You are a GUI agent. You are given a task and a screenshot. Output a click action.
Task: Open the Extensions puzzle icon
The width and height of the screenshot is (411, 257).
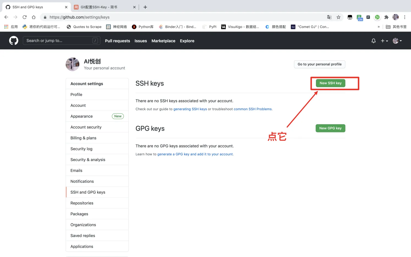pos(386,17)
